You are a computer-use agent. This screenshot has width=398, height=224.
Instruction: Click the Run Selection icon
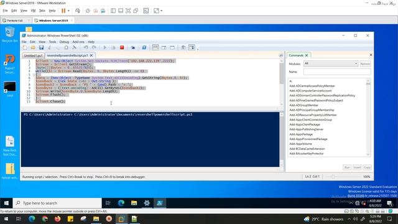pos(113,47)
